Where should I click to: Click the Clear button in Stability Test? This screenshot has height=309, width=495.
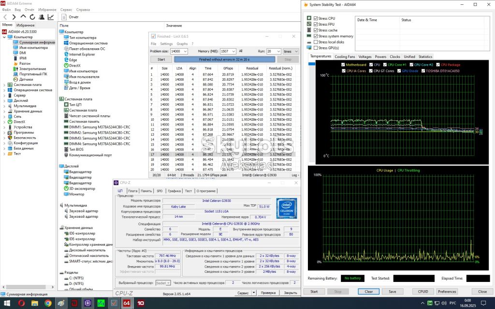click(x=368, y=292)
